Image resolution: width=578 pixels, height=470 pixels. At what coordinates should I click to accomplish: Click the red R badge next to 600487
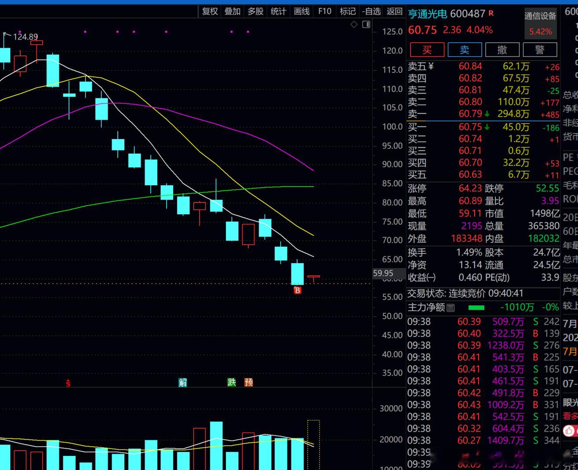click(x=491, y=13)
